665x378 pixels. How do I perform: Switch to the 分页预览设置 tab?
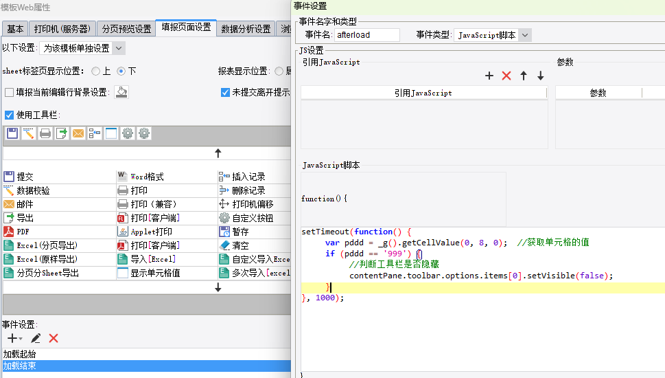(126, 28)
